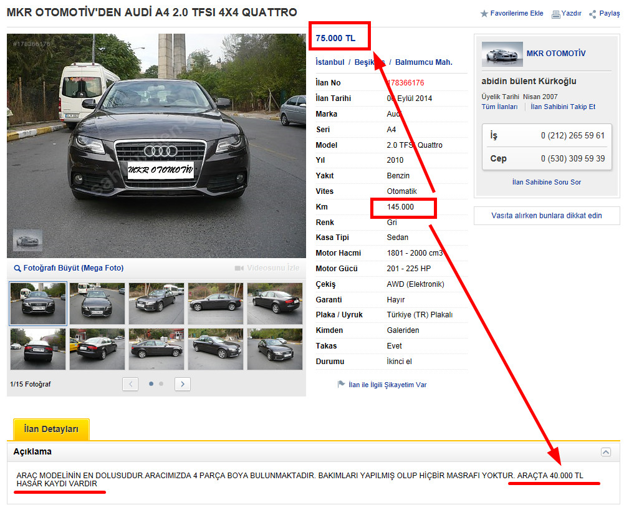
Task: Open Fotoğrafı Büyüt (Mega Foto) link
Action: click(x=73, y=268)
